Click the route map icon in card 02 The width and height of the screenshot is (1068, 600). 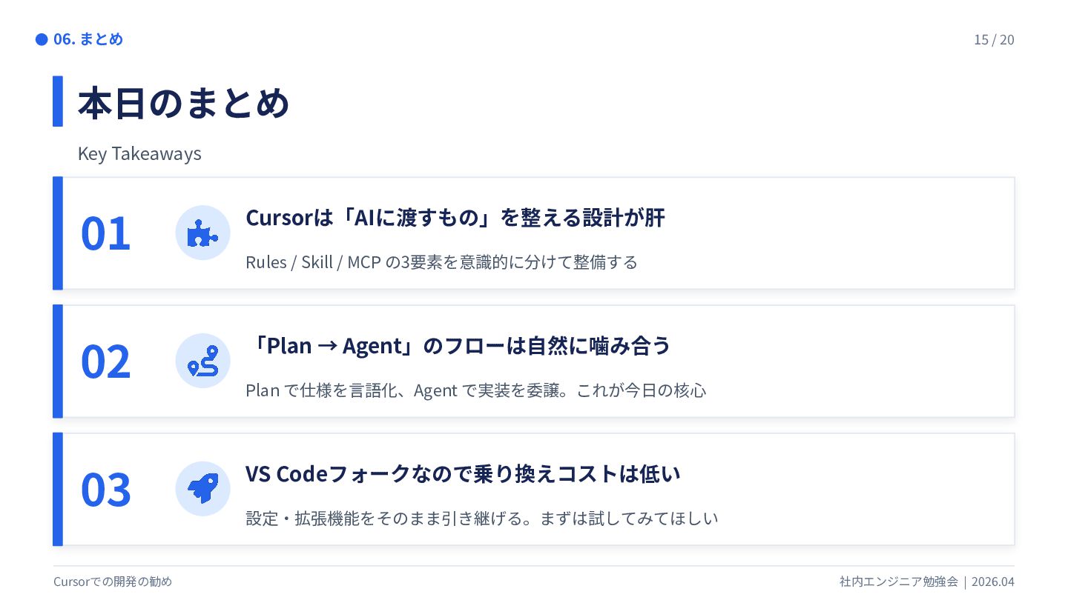click(202, 361)
